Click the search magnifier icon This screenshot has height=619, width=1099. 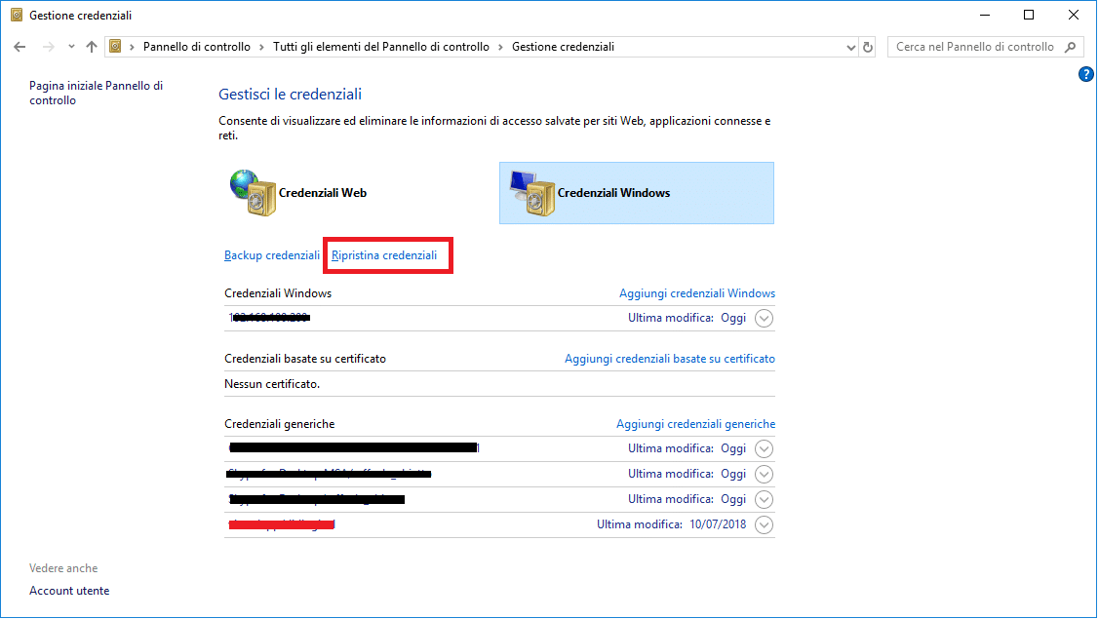[x=1071, y=47]
